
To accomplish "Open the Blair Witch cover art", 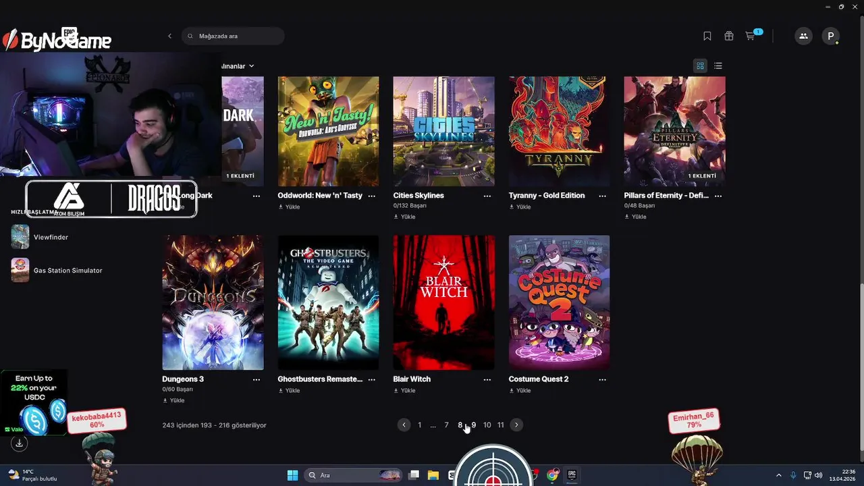I will pyautogui.click(x=443, y=302).
